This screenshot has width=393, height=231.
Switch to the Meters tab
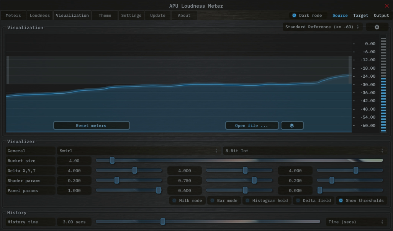click(x=13, y=16)
